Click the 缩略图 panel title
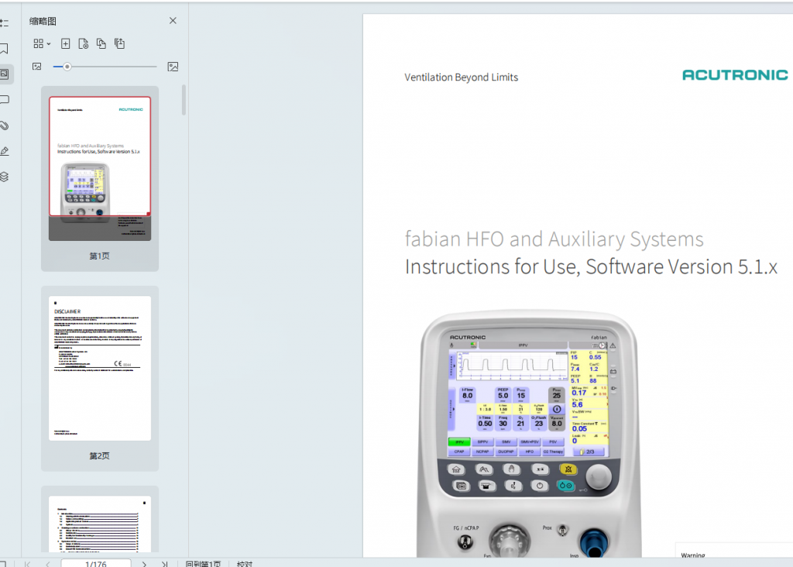This screenshot has height=567, width=793. point(43,21)
